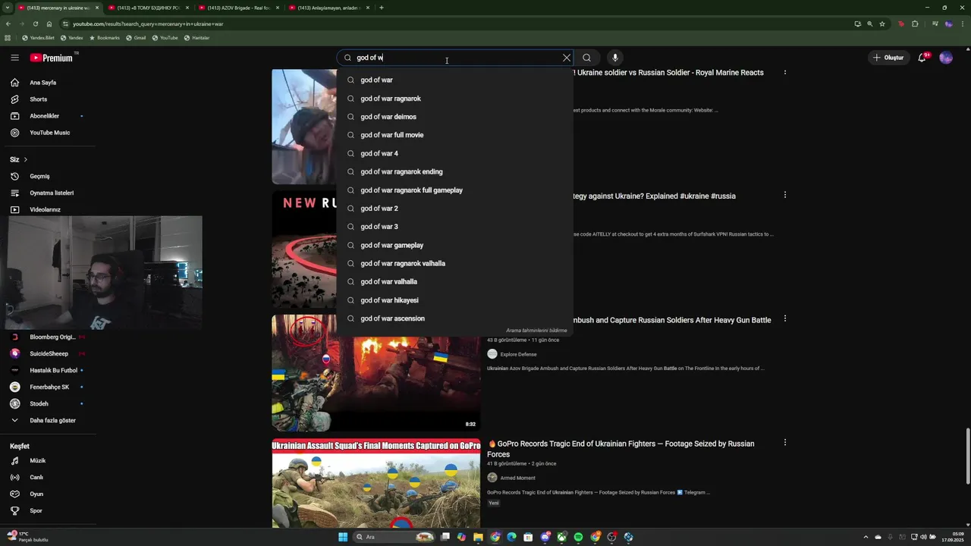Open GoPro Ukrainian Assault Squad thumbnail
971x546 pixels.
[376, 483]
